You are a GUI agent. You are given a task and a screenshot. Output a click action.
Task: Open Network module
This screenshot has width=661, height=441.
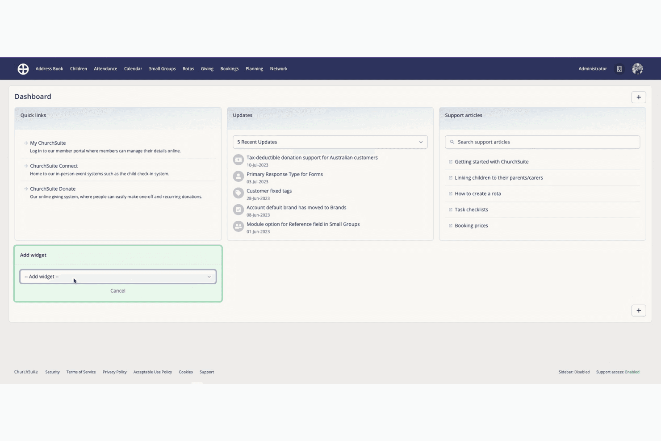point(279,69)
